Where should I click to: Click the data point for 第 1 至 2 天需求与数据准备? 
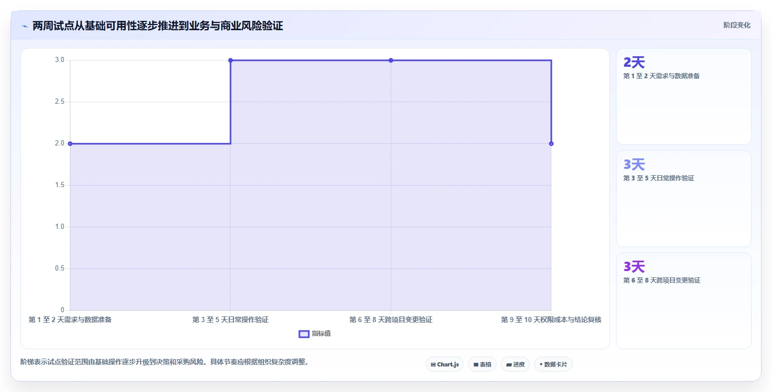(70, 143)
